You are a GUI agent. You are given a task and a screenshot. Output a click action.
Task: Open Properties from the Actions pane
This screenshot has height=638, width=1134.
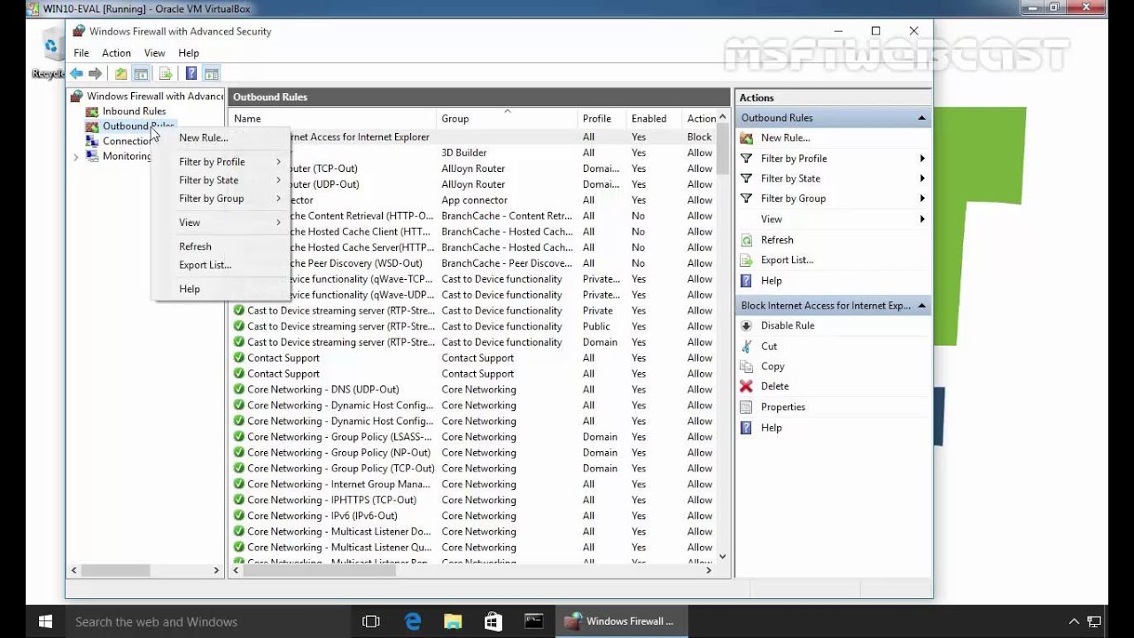click(782, 407)
